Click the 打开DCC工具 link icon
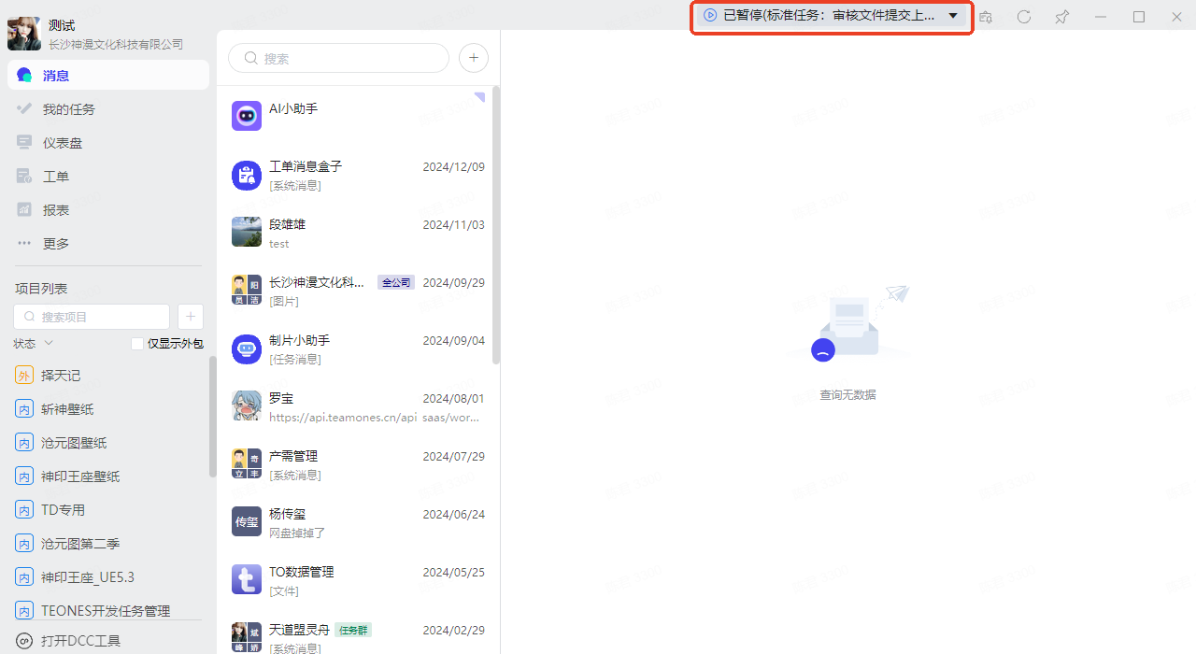This screenshot has height=654, width=1196. pyautogui.click(x=24, y=641)
